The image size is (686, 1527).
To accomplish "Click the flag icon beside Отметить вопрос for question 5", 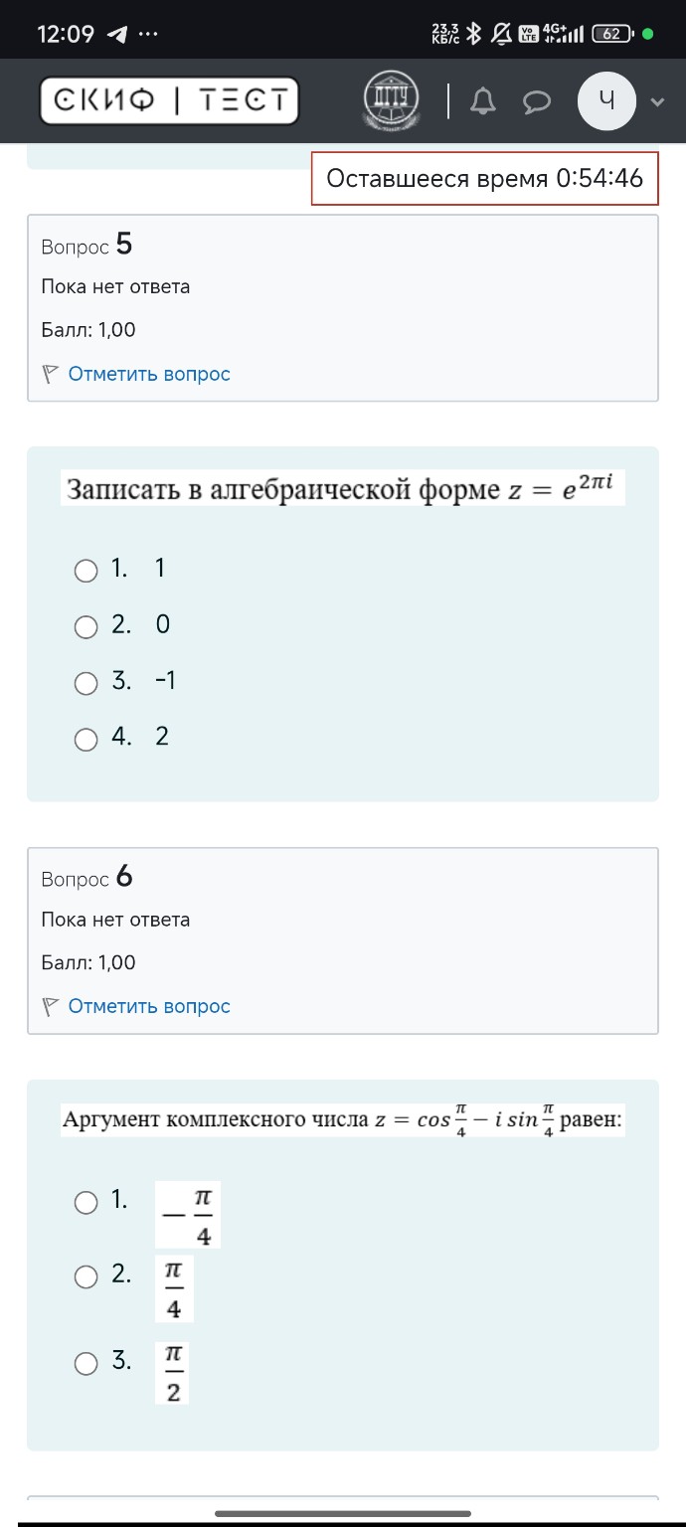I will point(50,373).
